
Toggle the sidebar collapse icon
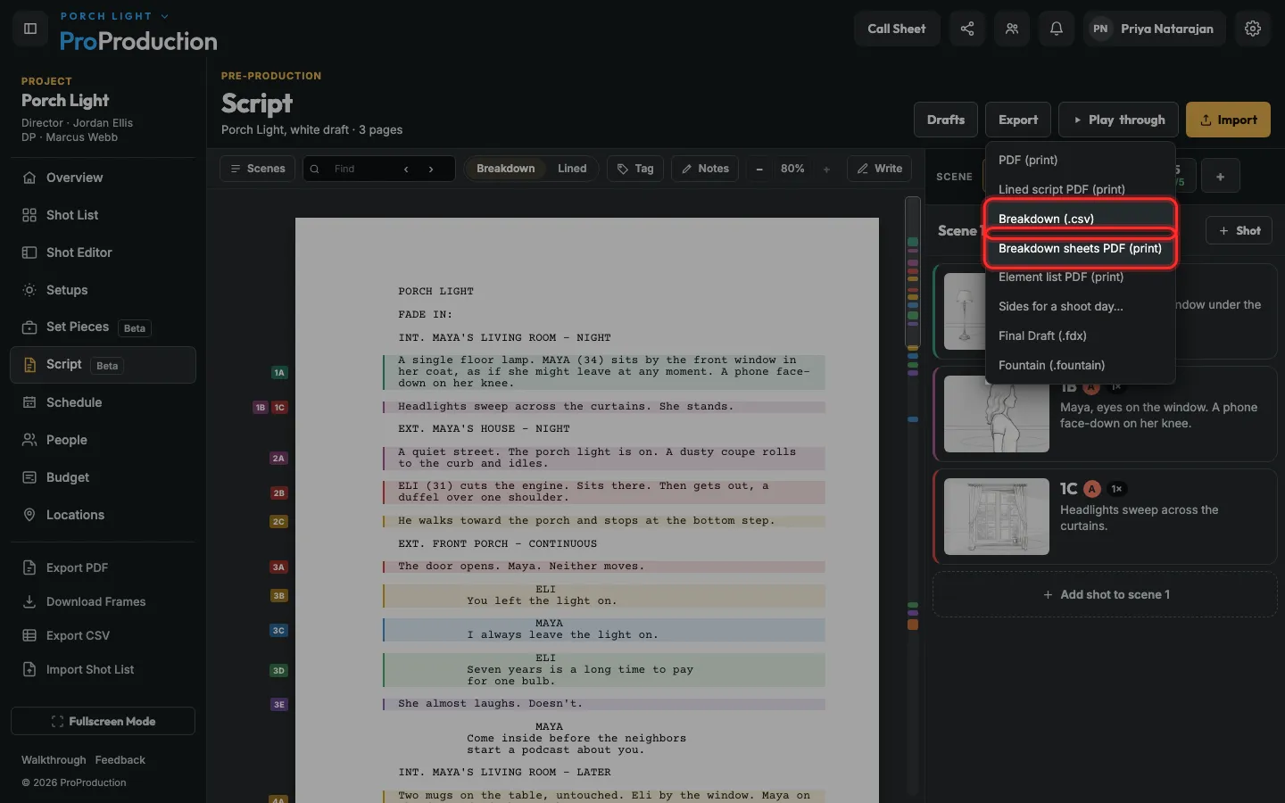(30, 29)
